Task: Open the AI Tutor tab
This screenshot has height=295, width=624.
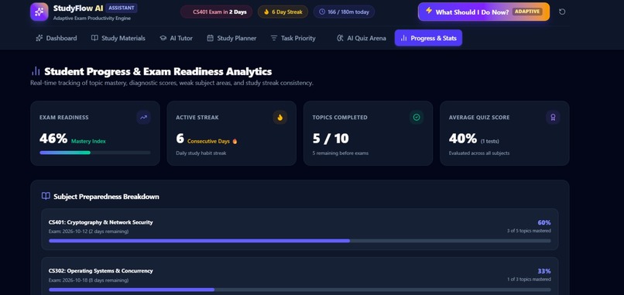Action: [177, 38]
